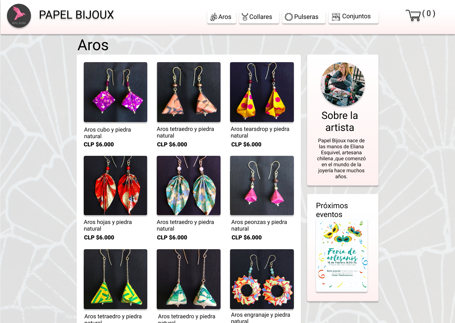
Task: Click Aros tearsdrop y piedra natural title
Action: [x=260, y=132]
